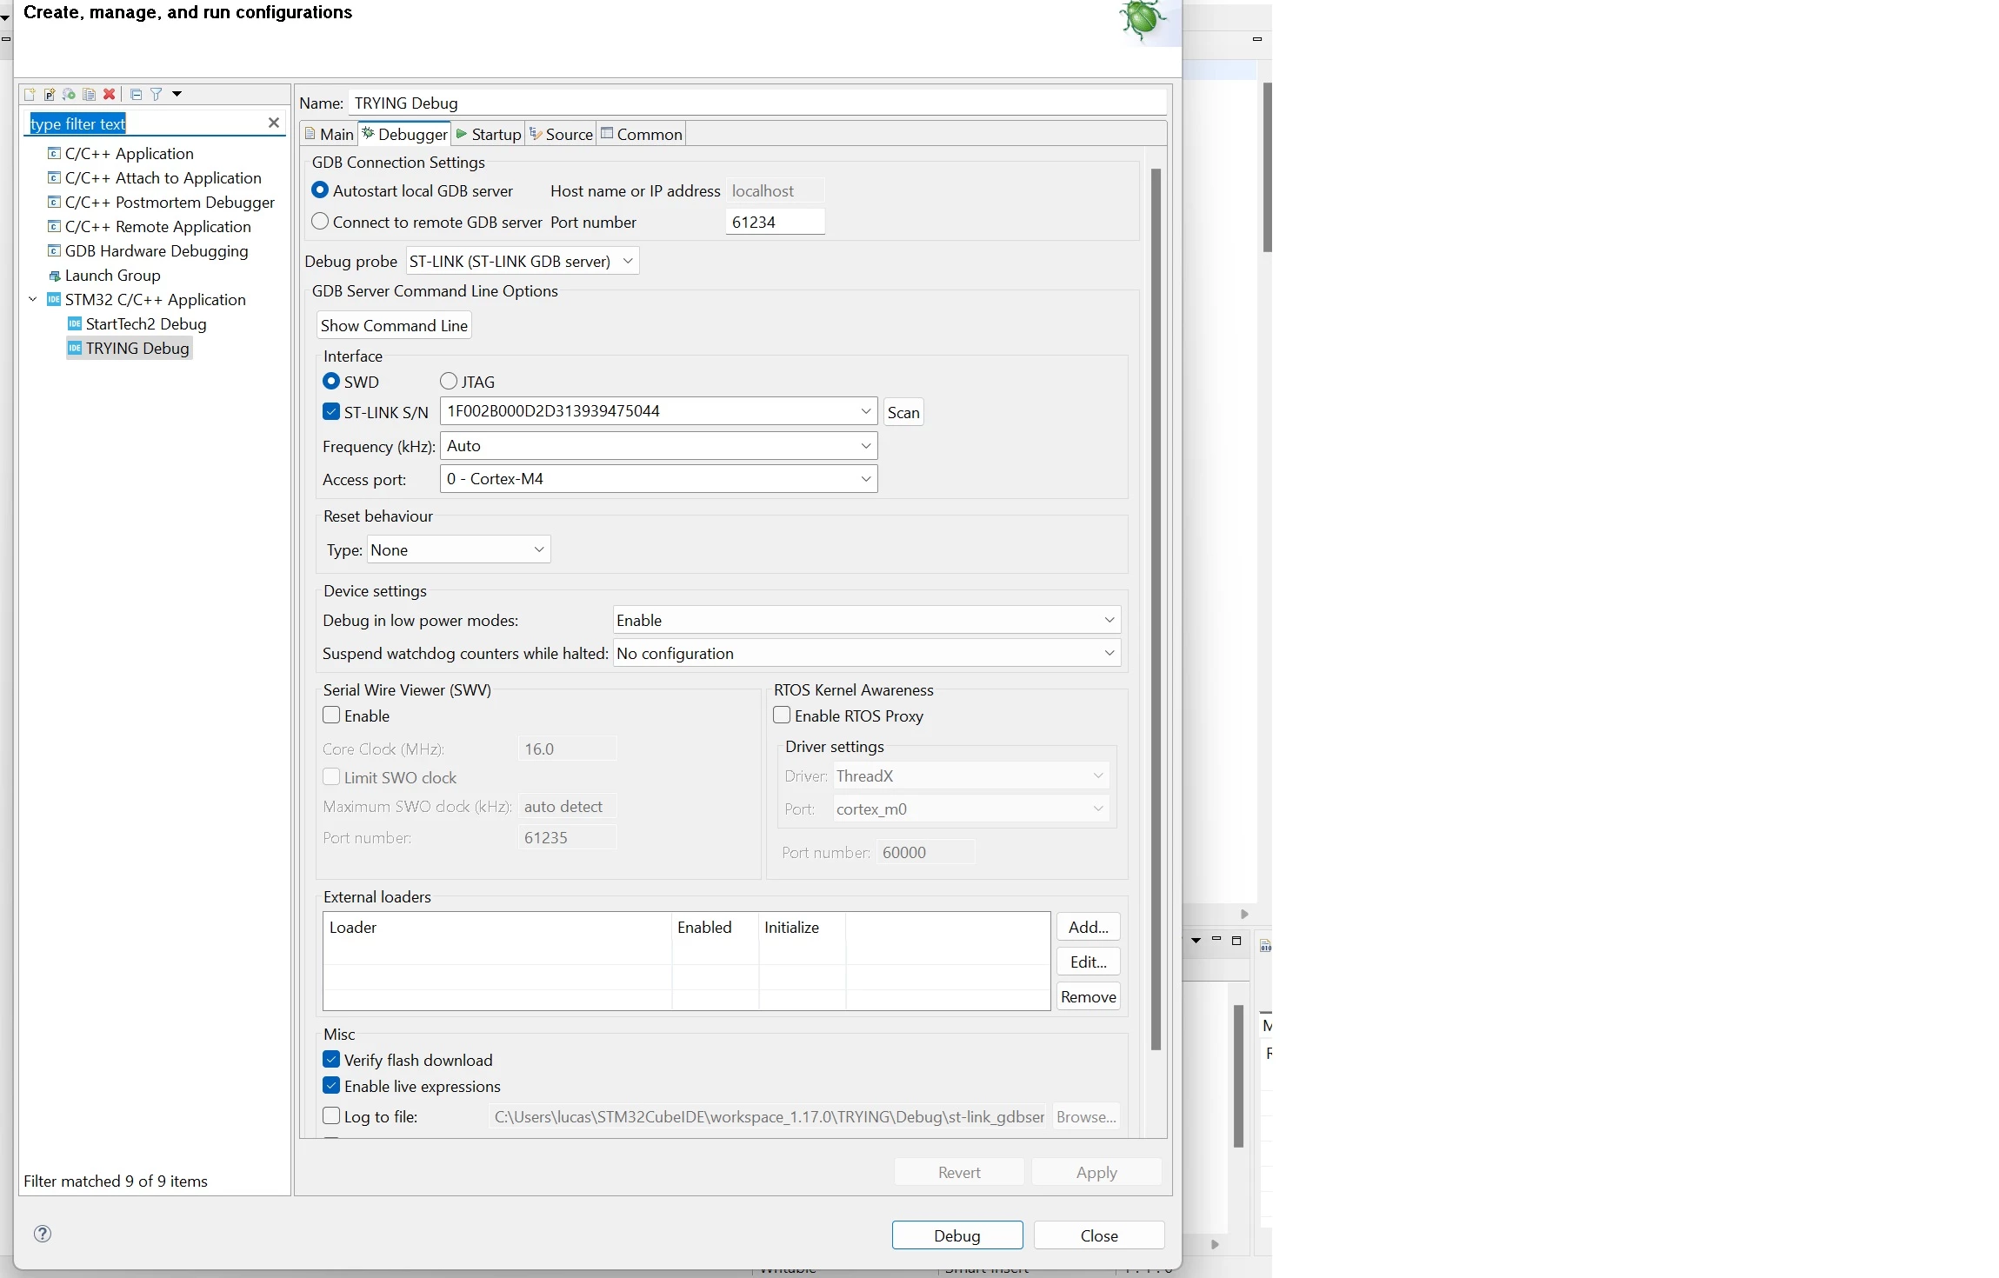This screenshot has height=1278, width=1999.
Task: Tick Enable RTOS Proxy
Action: pos(782,716)
